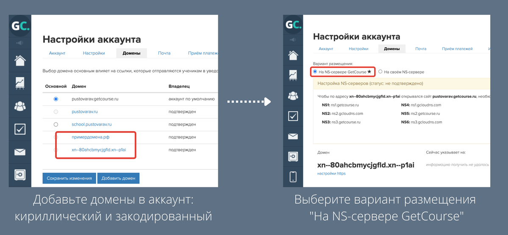Open xn--80ahcbmycjgfld.xn--p1ai domain link in table

(x=98, y=150)
